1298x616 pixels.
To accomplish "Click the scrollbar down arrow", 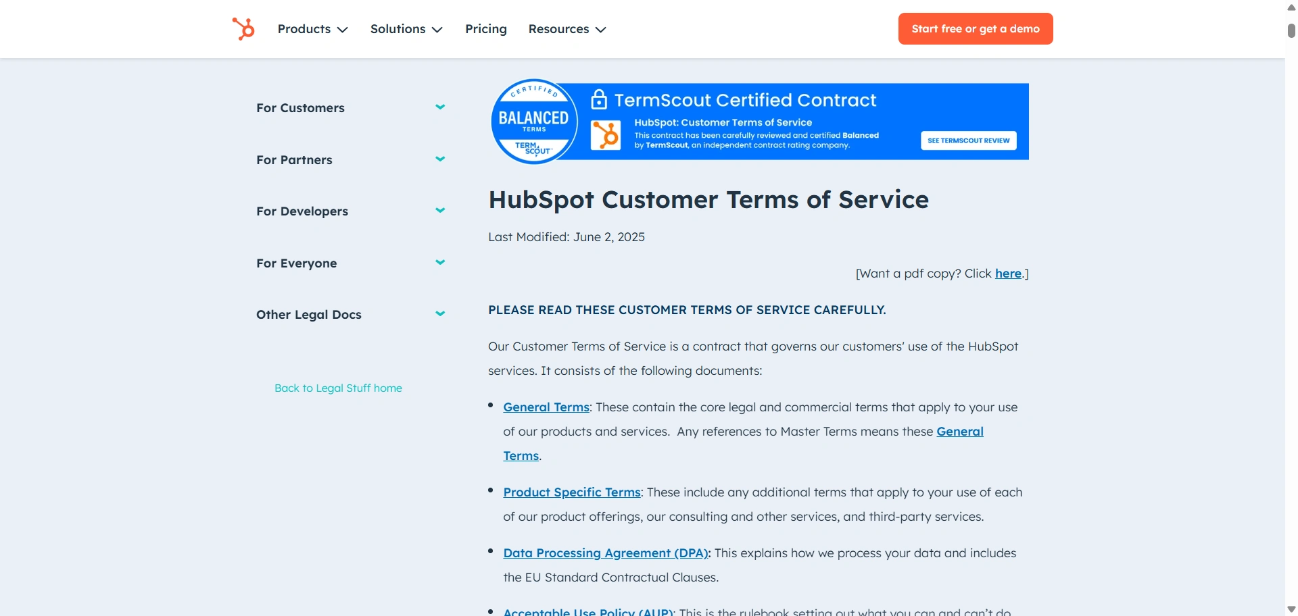I will (1291, 609).
